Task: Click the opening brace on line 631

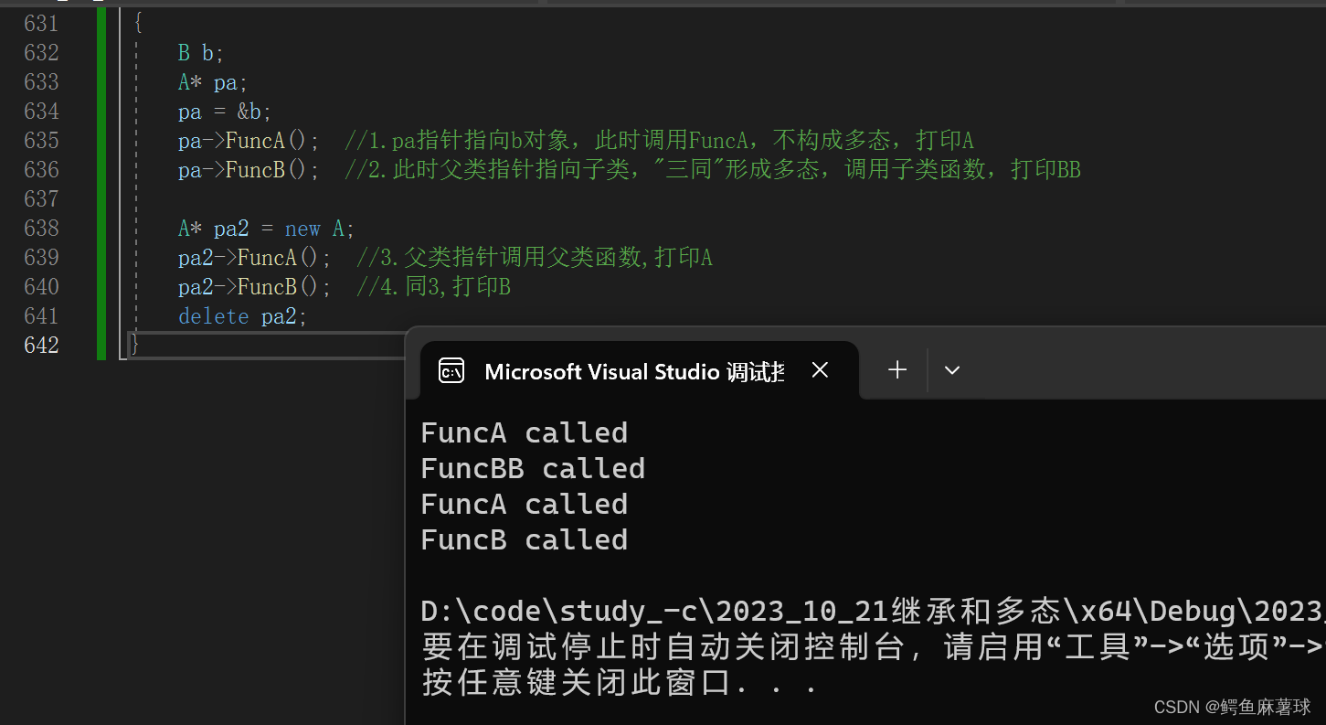Action: [137, 23]
